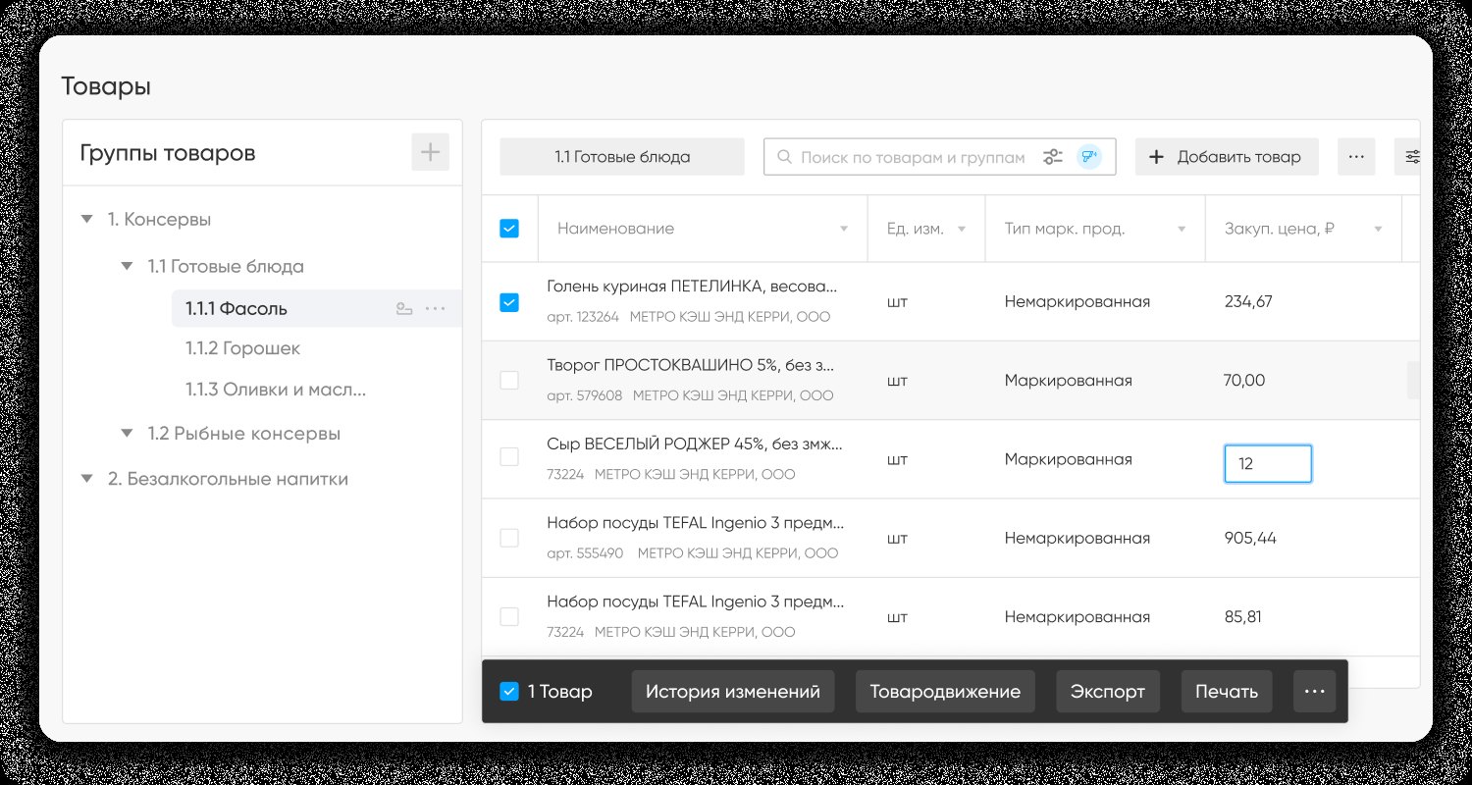Open Тип марк. прод. column dropdown

coord(1181,229)
